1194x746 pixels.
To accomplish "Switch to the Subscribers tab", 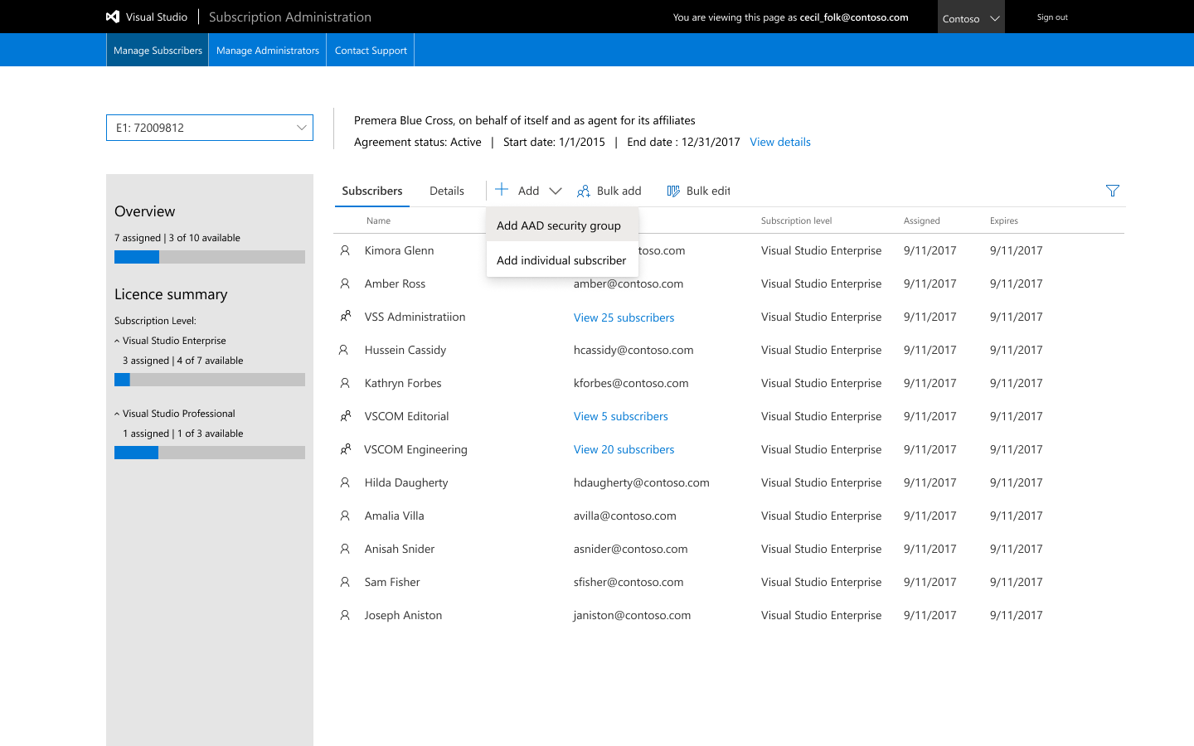I will [x=372, y=191].
